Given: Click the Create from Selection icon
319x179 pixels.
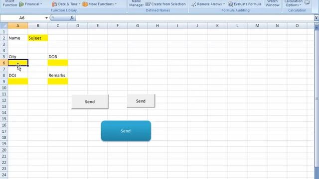Looking at the screenshot, I should (148, 4).
